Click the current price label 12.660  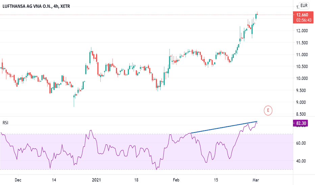pos(302,15)
